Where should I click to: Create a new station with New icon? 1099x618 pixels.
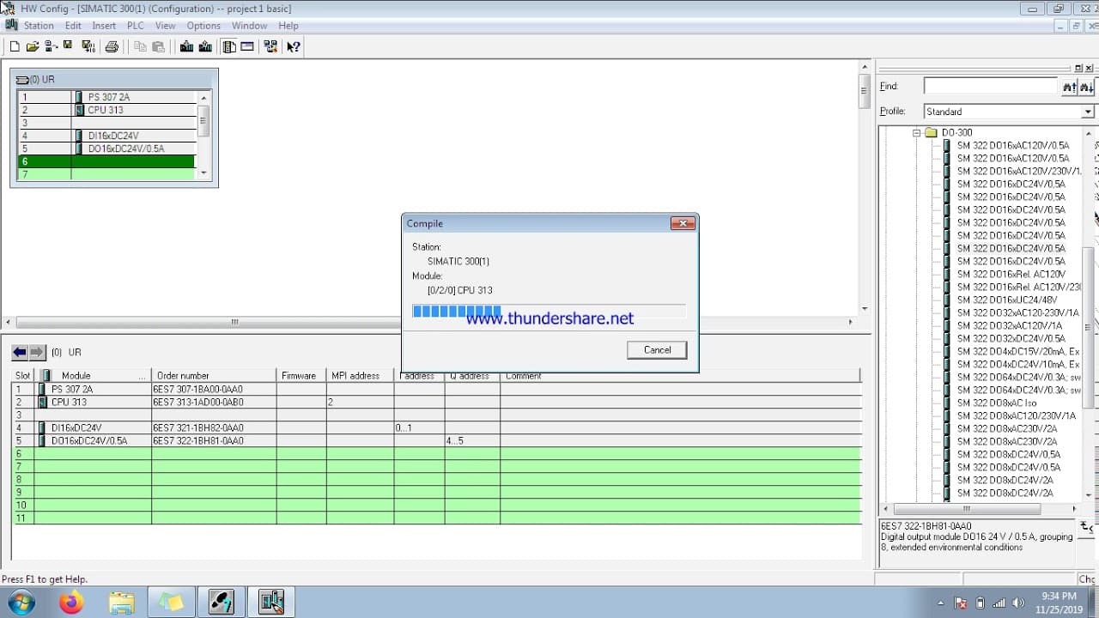(15, 46)
